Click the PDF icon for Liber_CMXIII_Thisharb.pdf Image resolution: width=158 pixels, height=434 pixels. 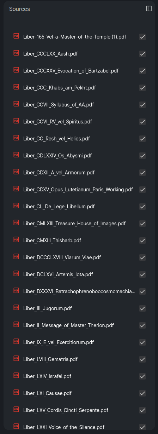16,240
